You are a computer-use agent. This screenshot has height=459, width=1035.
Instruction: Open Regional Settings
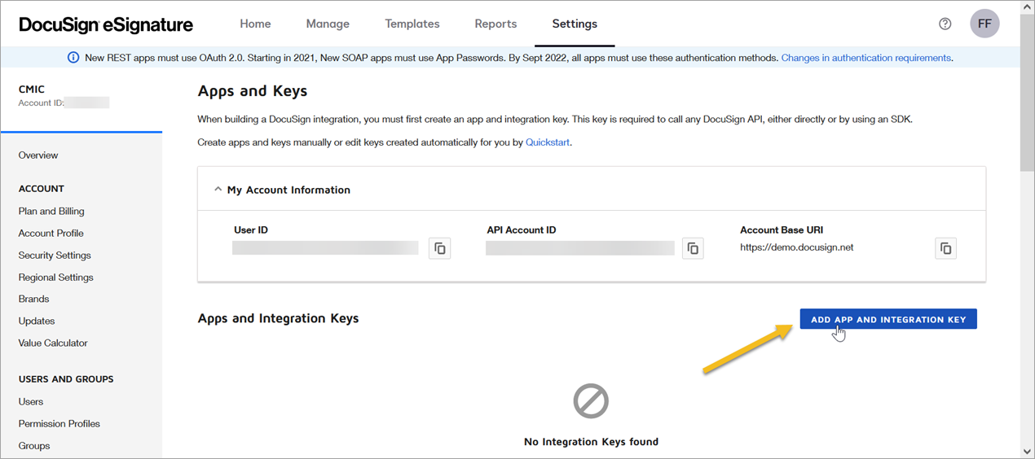click(x=56, y=277)
